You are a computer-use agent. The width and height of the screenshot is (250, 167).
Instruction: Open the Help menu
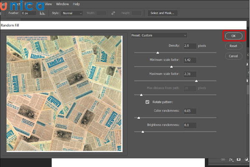(x=76, y=4)
